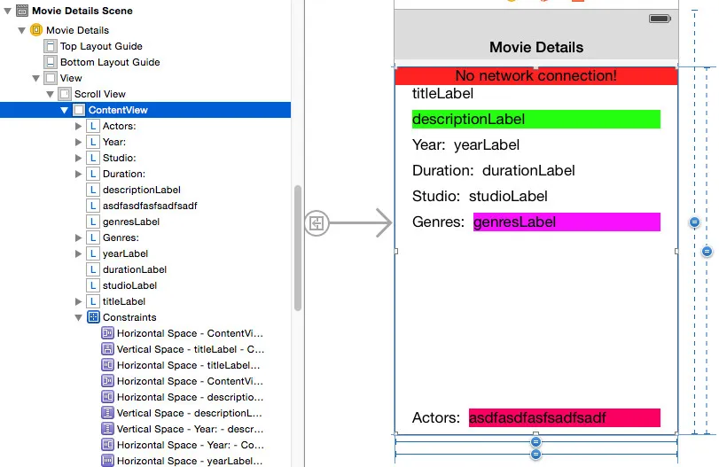Click icon of Vertical Space - Year: - descr... constraint
This screenshot has height=467, width=719.
tap(107, 429)
